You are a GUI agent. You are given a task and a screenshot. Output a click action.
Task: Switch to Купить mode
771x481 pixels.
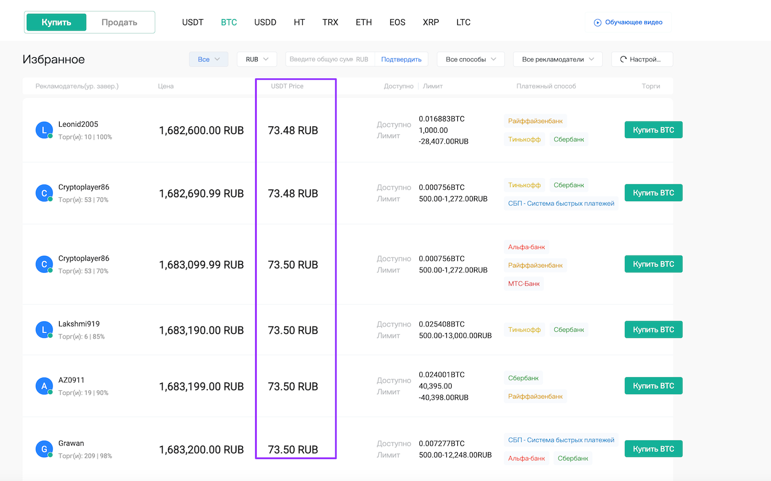57,22
